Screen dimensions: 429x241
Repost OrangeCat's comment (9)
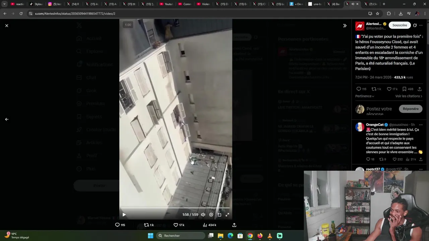(x=382, y=159)
